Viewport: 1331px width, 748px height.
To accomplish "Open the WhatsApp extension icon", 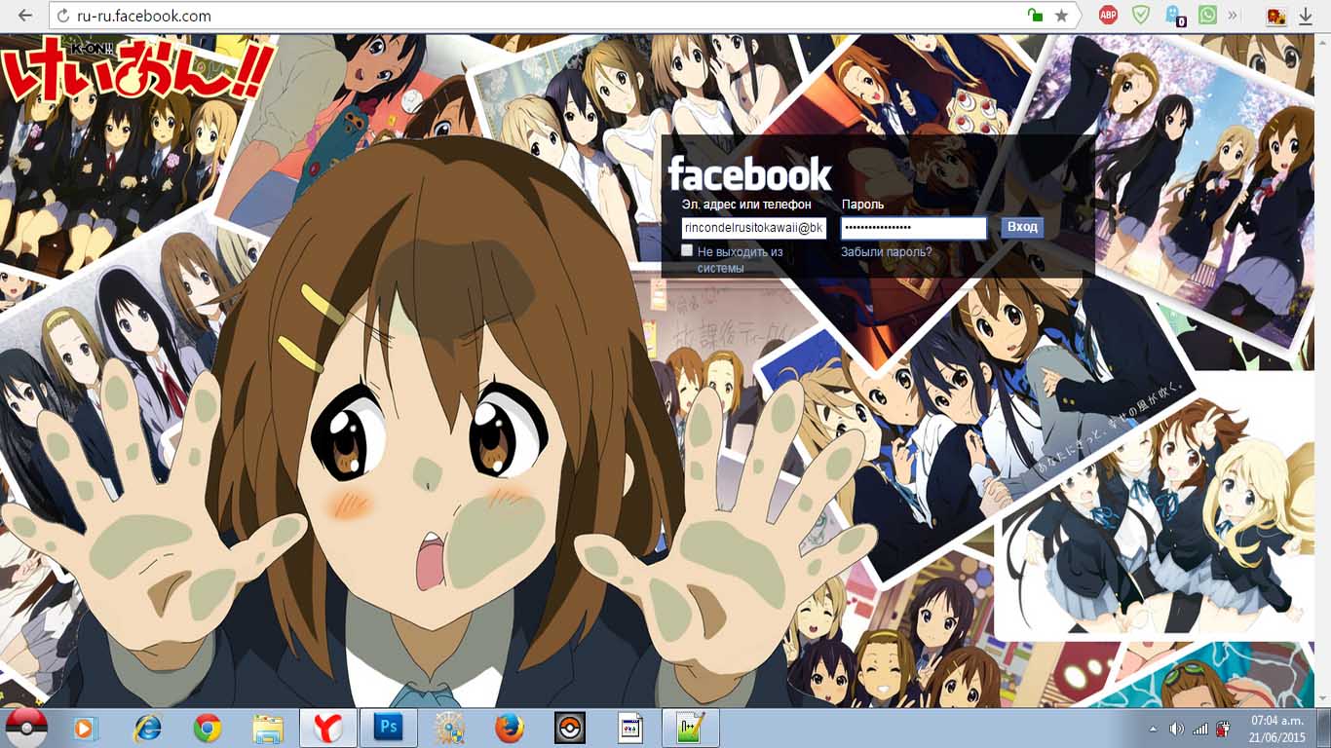I will click(1208, 16).
